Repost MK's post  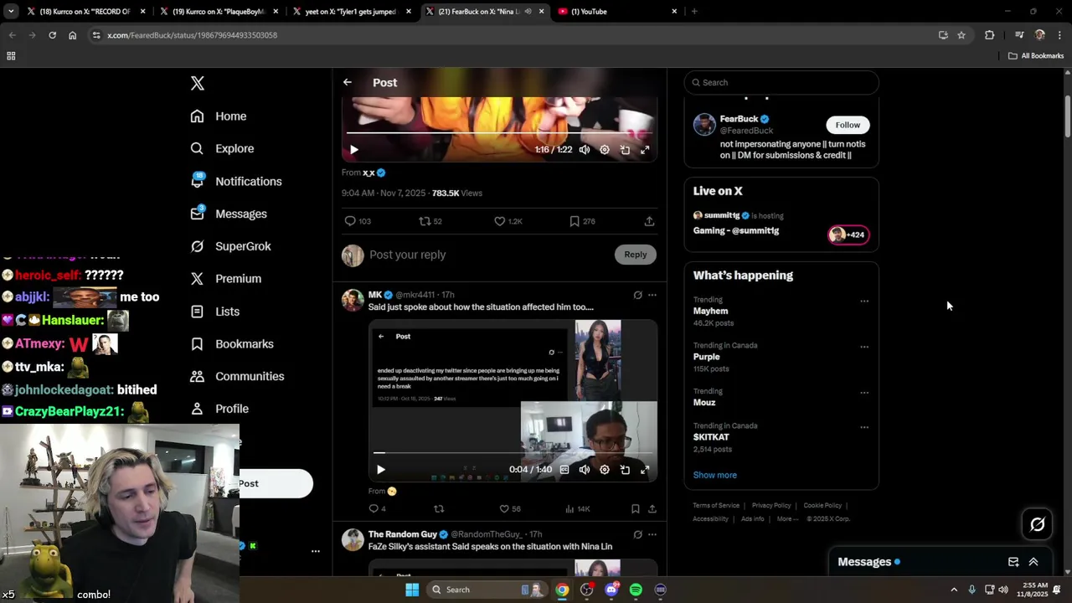pos(439,508)
